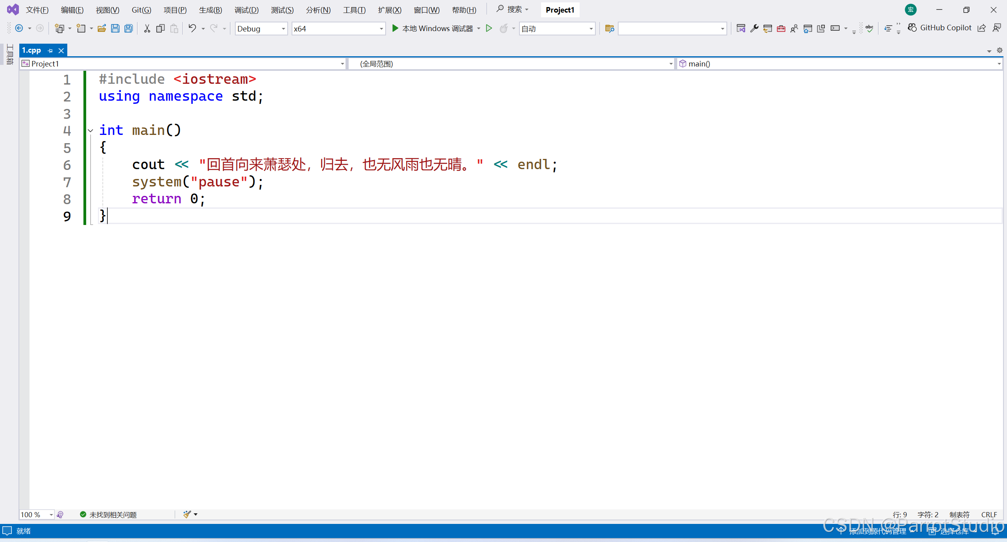The height and width of the screenshot is (542, 1007).
Task: Open the 视图(V) menu
Action: pyautogui.click(x=107, y=10)
